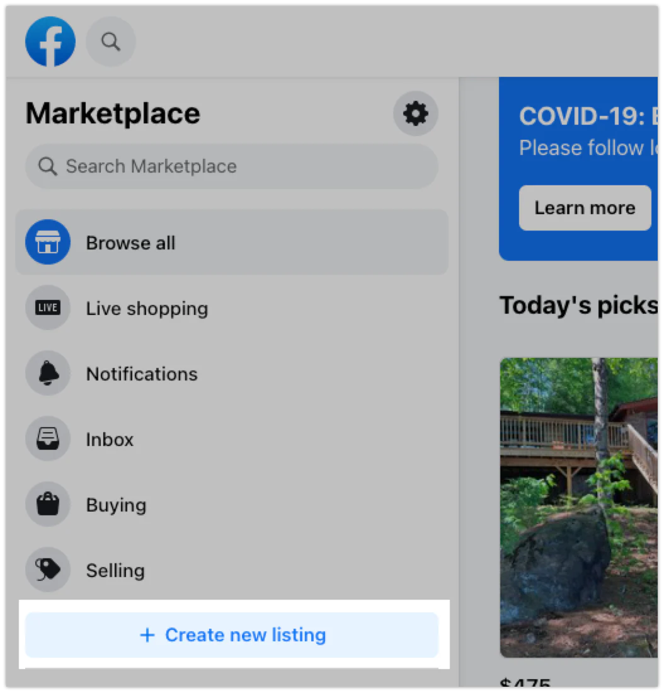Image resolution: width=664 pixels, height=693 pixels.
Task: Focus the Search Marketplace input field
Action: pos(232,166)
